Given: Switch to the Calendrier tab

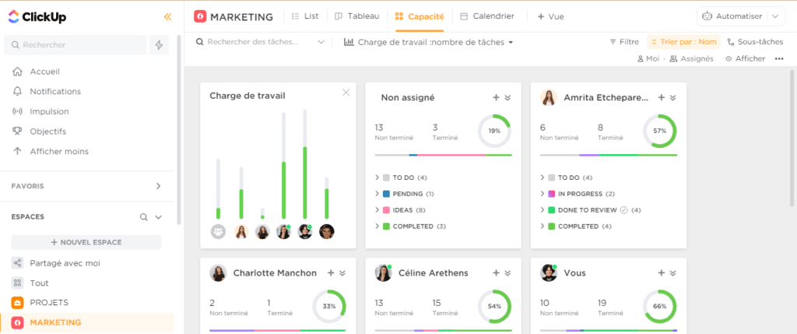Looking at the screenshot, I should 487,16.
